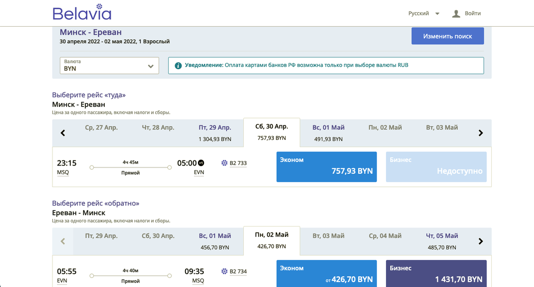Screen dimensions: 534x287
Task: Select Эконом fare 757,93 BYN
Action: (326, 166)
